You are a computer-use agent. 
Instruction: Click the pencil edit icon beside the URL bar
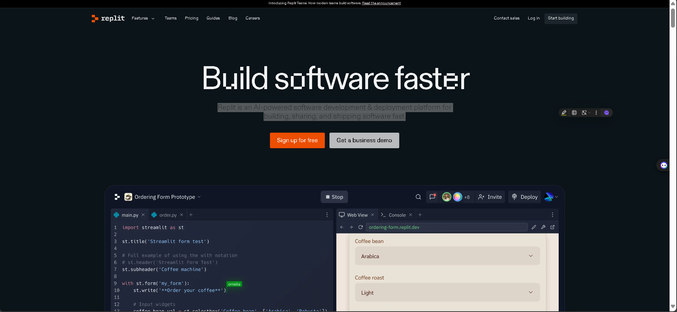click(534, 227)
